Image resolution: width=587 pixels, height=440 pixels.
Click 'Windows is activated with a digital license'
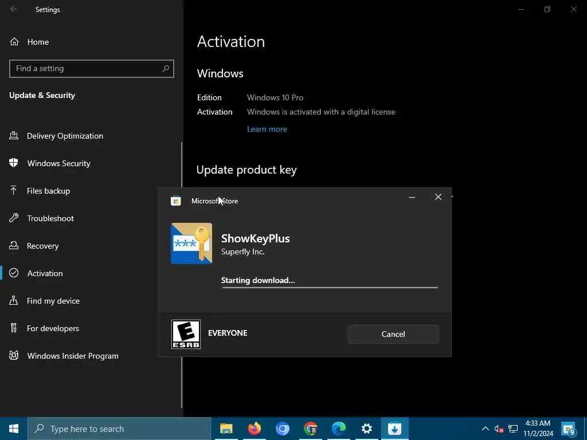pyautogui.click(x=321, y=112)
